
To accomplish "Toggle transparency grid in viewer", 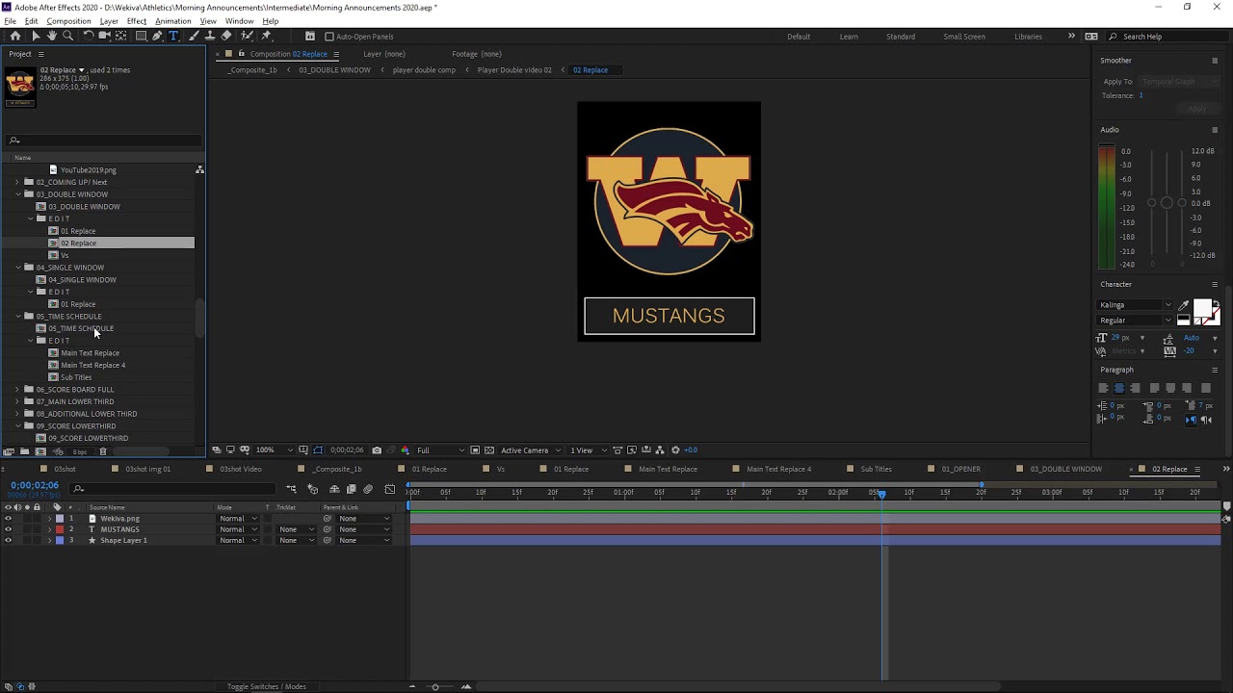I will pos(488,450).
